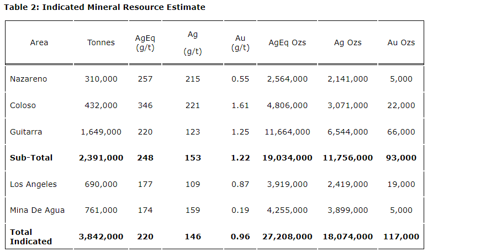Click Mina De Agua Au grade '0.19'
The height and width of the screenshot is (252, 496).
point(240,210)
